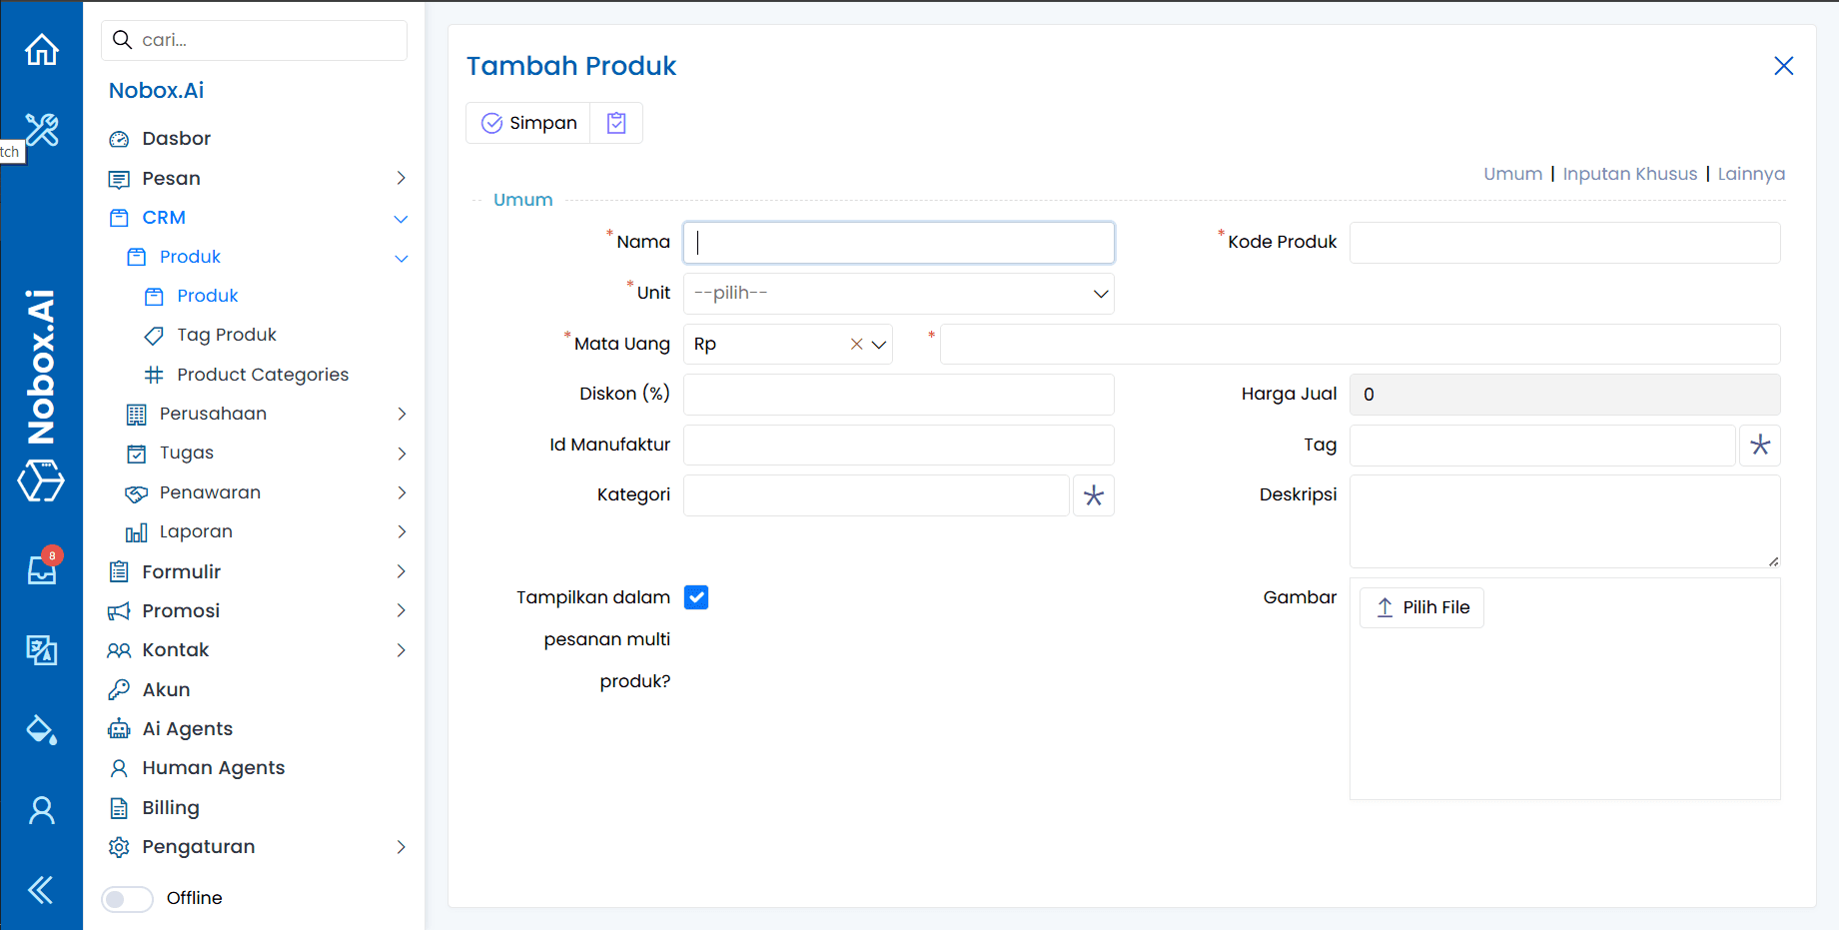
Task: Click the clipboard icon next to Simpan
Action: pos(616,122)
